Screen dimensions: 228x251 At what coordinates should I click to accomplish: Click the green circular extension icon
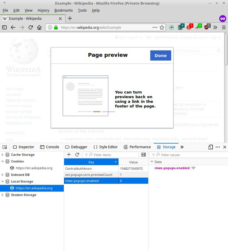(x=171, y=27)
